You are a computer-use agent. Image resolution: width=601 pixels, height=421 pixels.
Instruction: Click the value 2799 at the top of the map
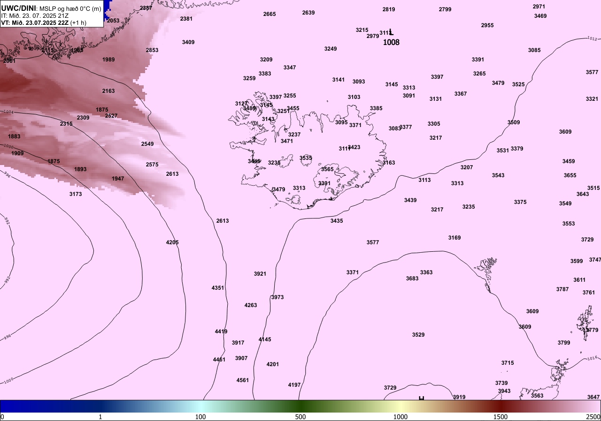445,9
